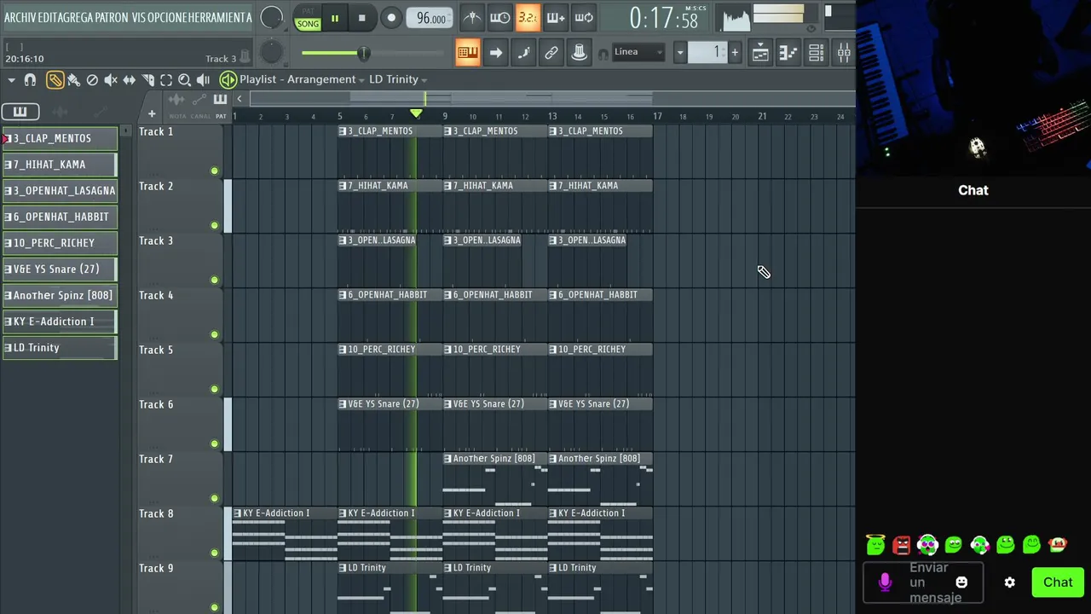The width and height of the screenshot is (1091, 614).
Task: Open the HERRAMIENTAS menu
Action: click(219, 17)
